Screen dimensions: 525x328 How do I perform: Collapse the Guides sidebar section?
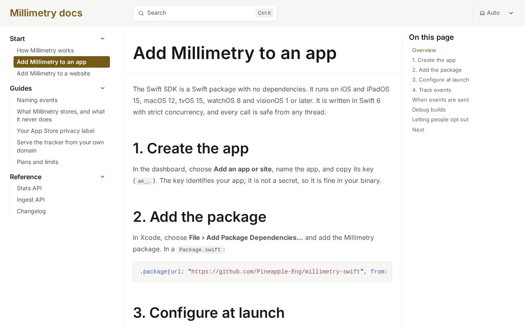point(103,88)
